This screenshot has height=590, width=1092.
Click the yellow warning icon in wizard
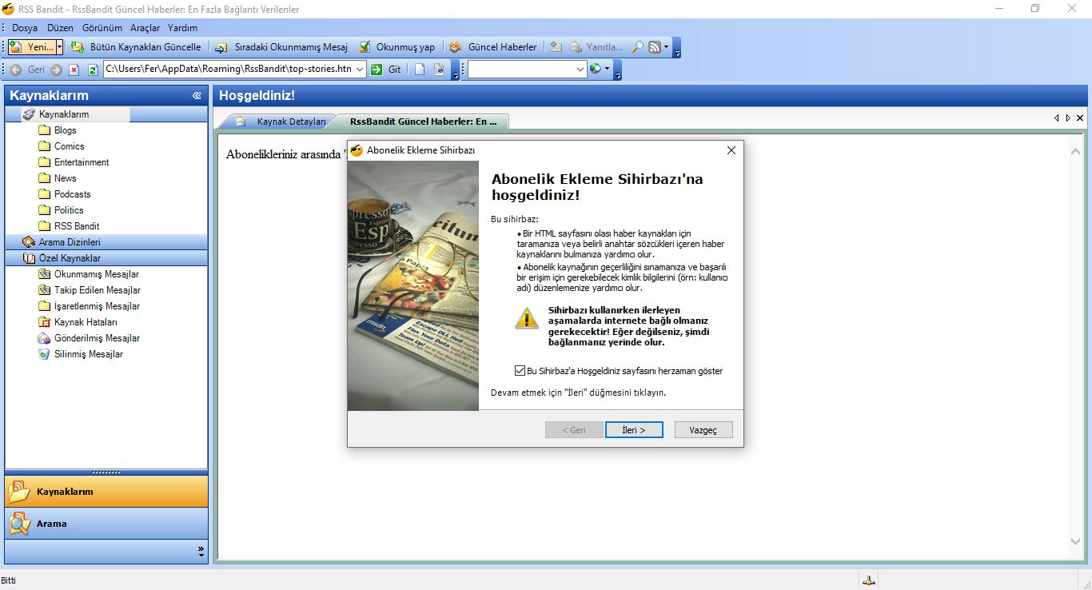tap(526, 318)
